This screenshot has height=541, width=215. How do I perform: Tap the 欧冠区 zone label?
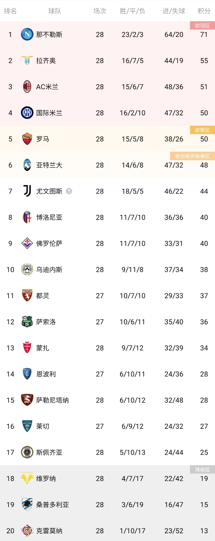pyautogui.click(x=202, y=26)
